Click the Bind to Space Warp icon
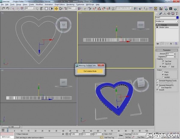180x139 pixels. tap(22, 8)
